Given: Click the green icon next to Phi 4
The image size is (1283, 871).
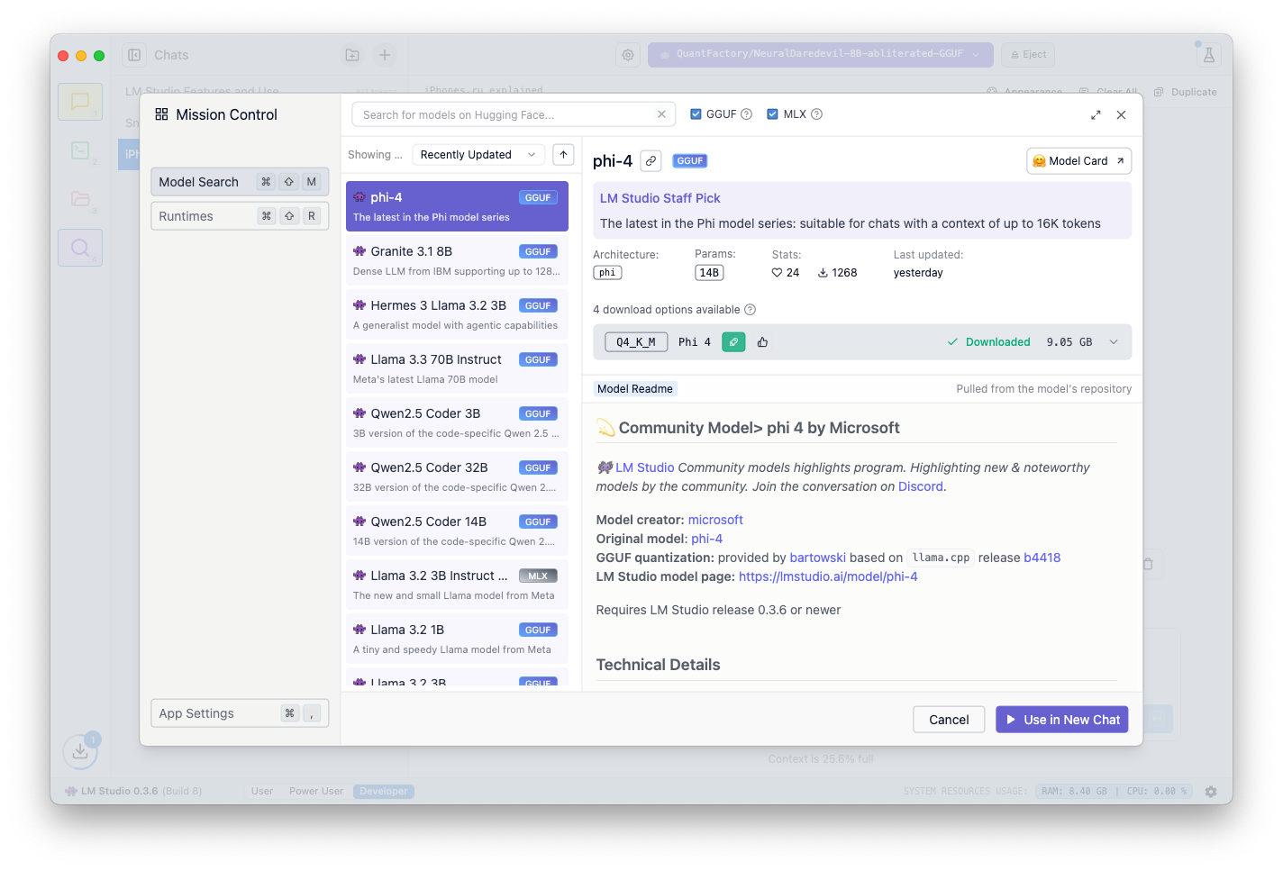Looking at the screenshot, I should (733, 342).
